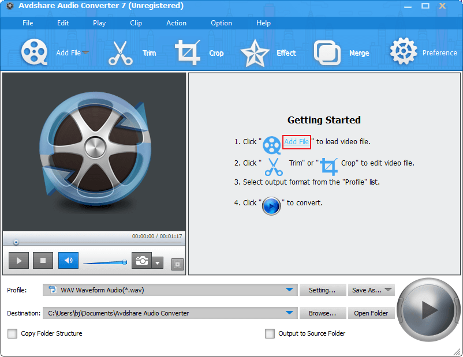The width and height of the screenshot is (463, 357).
Task: Click the Add File link in Getting Started
Action: click(x=296, y=142)
